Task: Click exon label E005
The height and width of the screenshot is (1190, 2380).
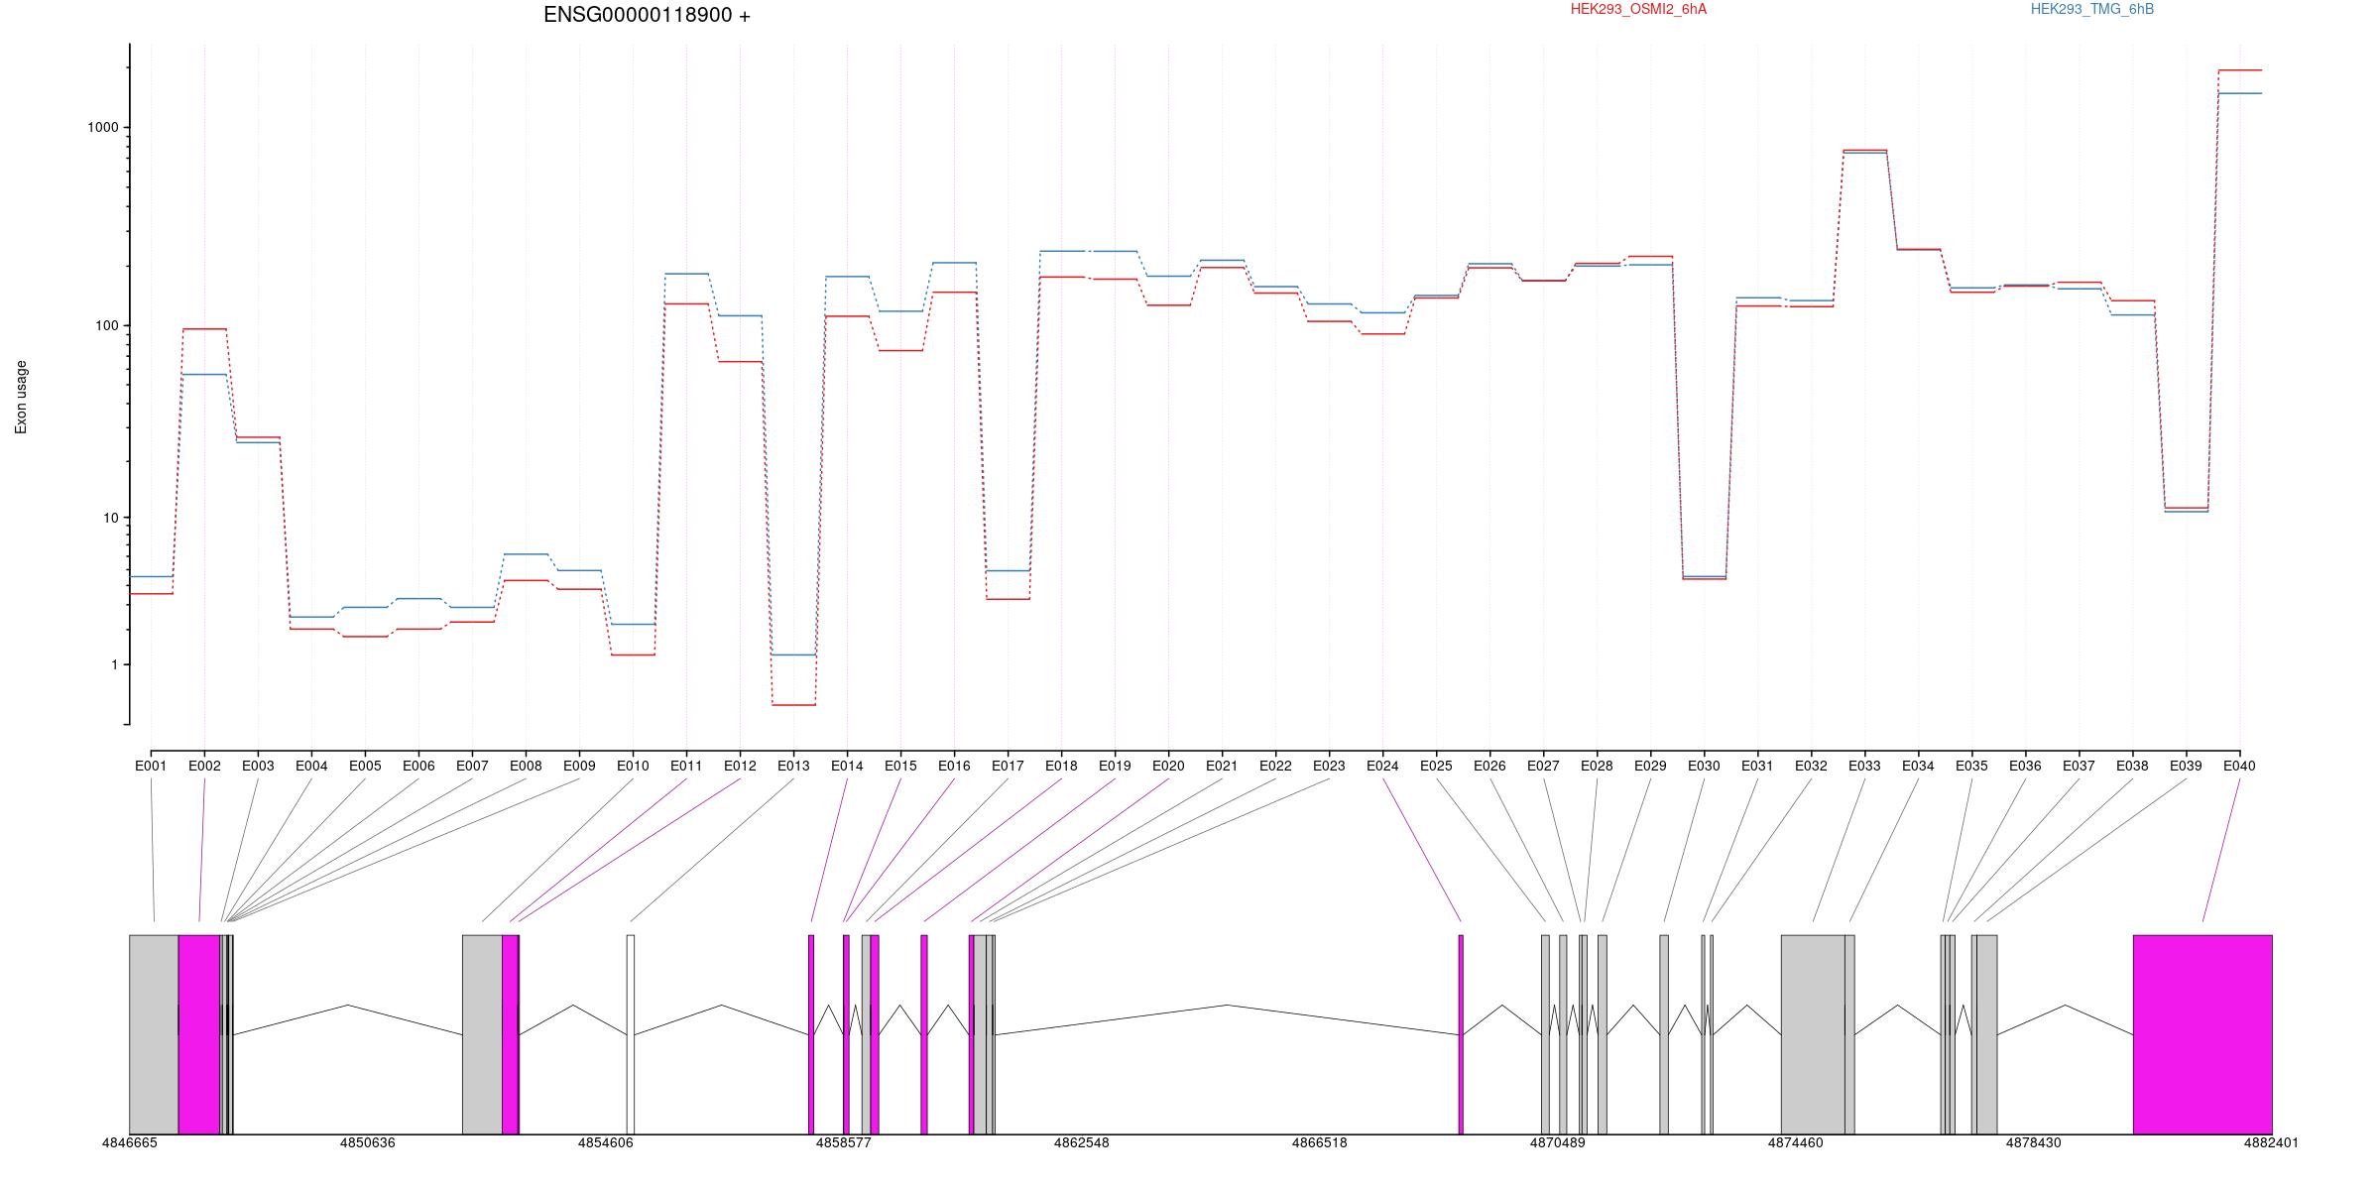Action: click(x=365, y=766)
